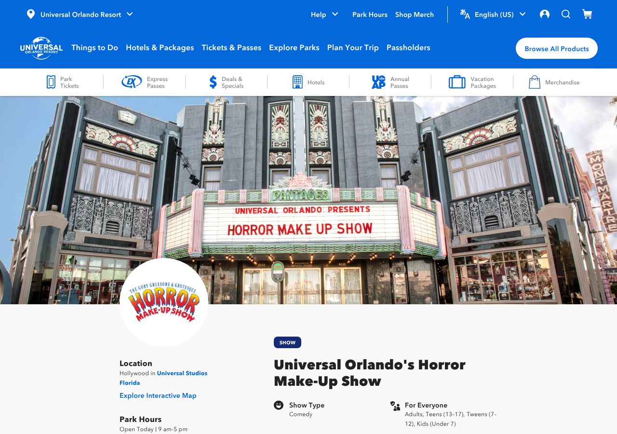Image resolution: width=617 pixels, height=434 pixels.
Task: Click the search magnifier icon
Action: click(x=566, y=14)
